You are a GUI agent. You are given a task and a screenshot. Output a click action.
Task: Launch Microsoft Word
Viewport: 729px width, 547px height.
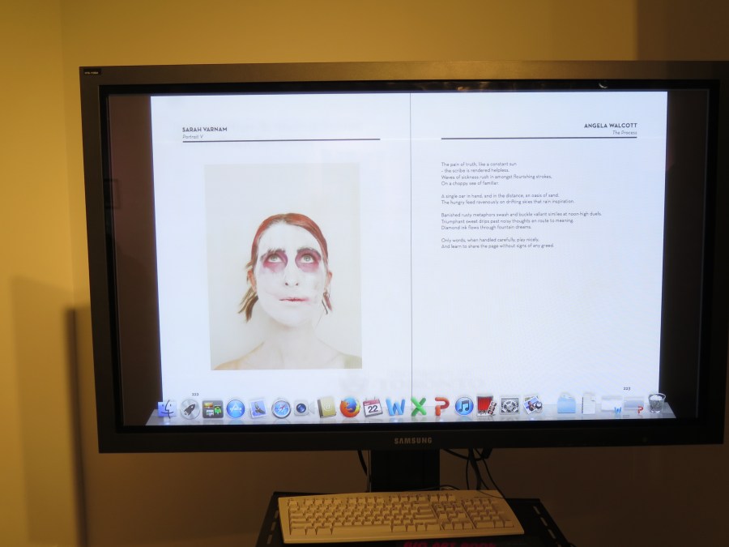(x=395, y=407)
